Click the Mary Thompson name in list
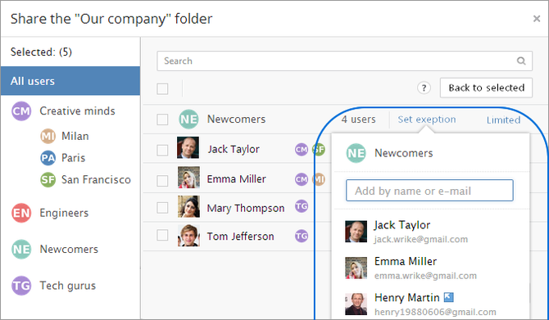549x320 pixels. tap(246, 208)
